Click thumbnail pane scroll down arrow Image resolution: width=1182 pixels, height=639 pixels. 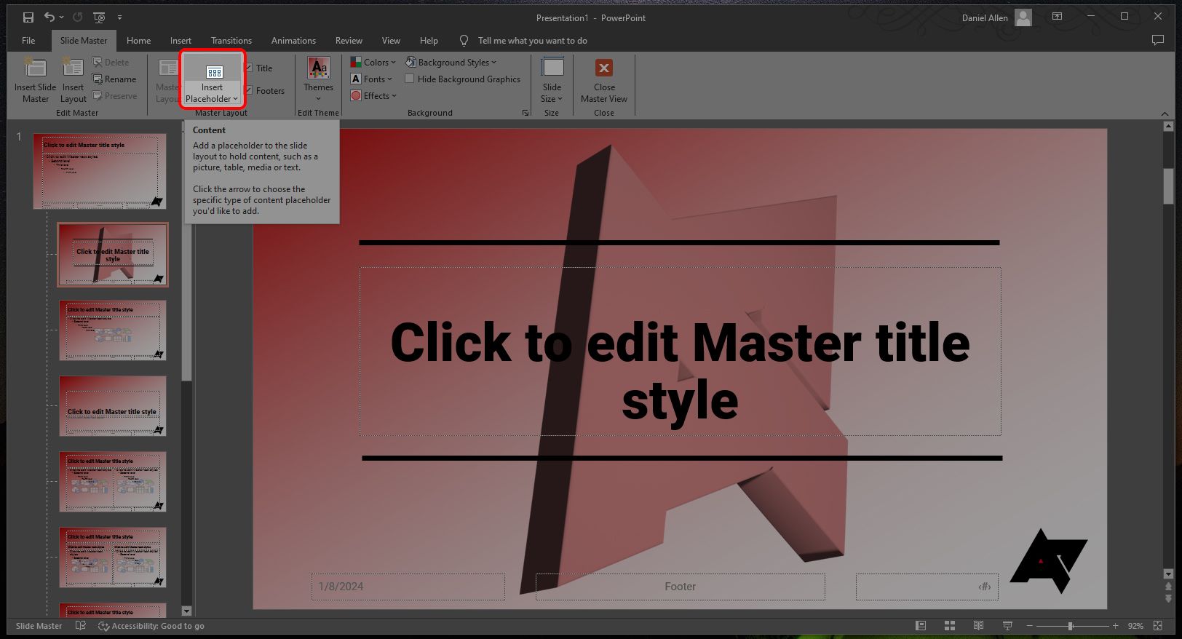186,611
